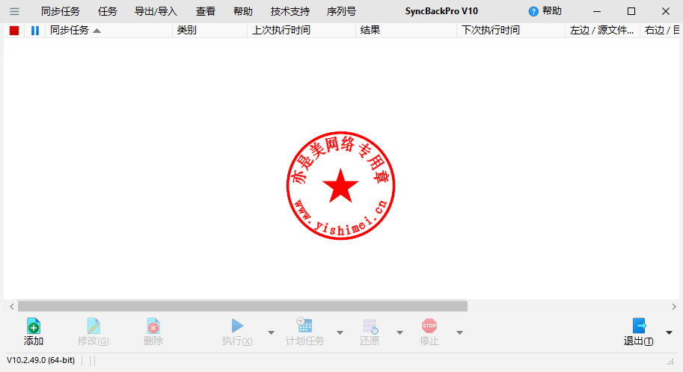Image resolution: width=683 pixels, height=372 pixels.
Task: Open the 技术支持 menu
Action: click(290, 11)
